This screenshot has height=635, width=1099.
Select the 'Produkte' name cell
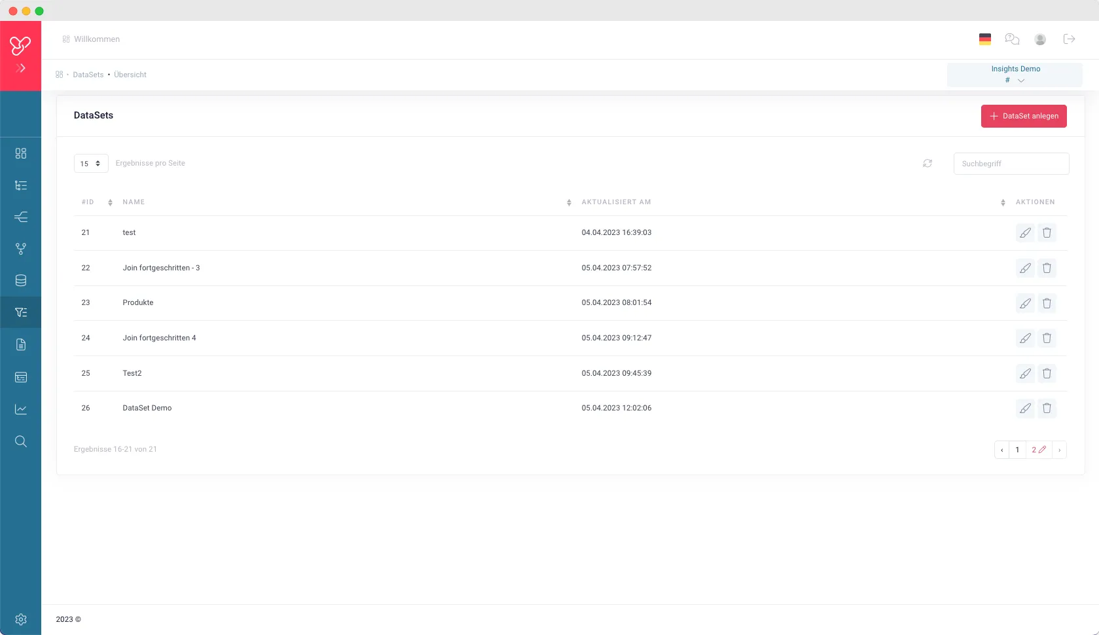coord(138,302)
